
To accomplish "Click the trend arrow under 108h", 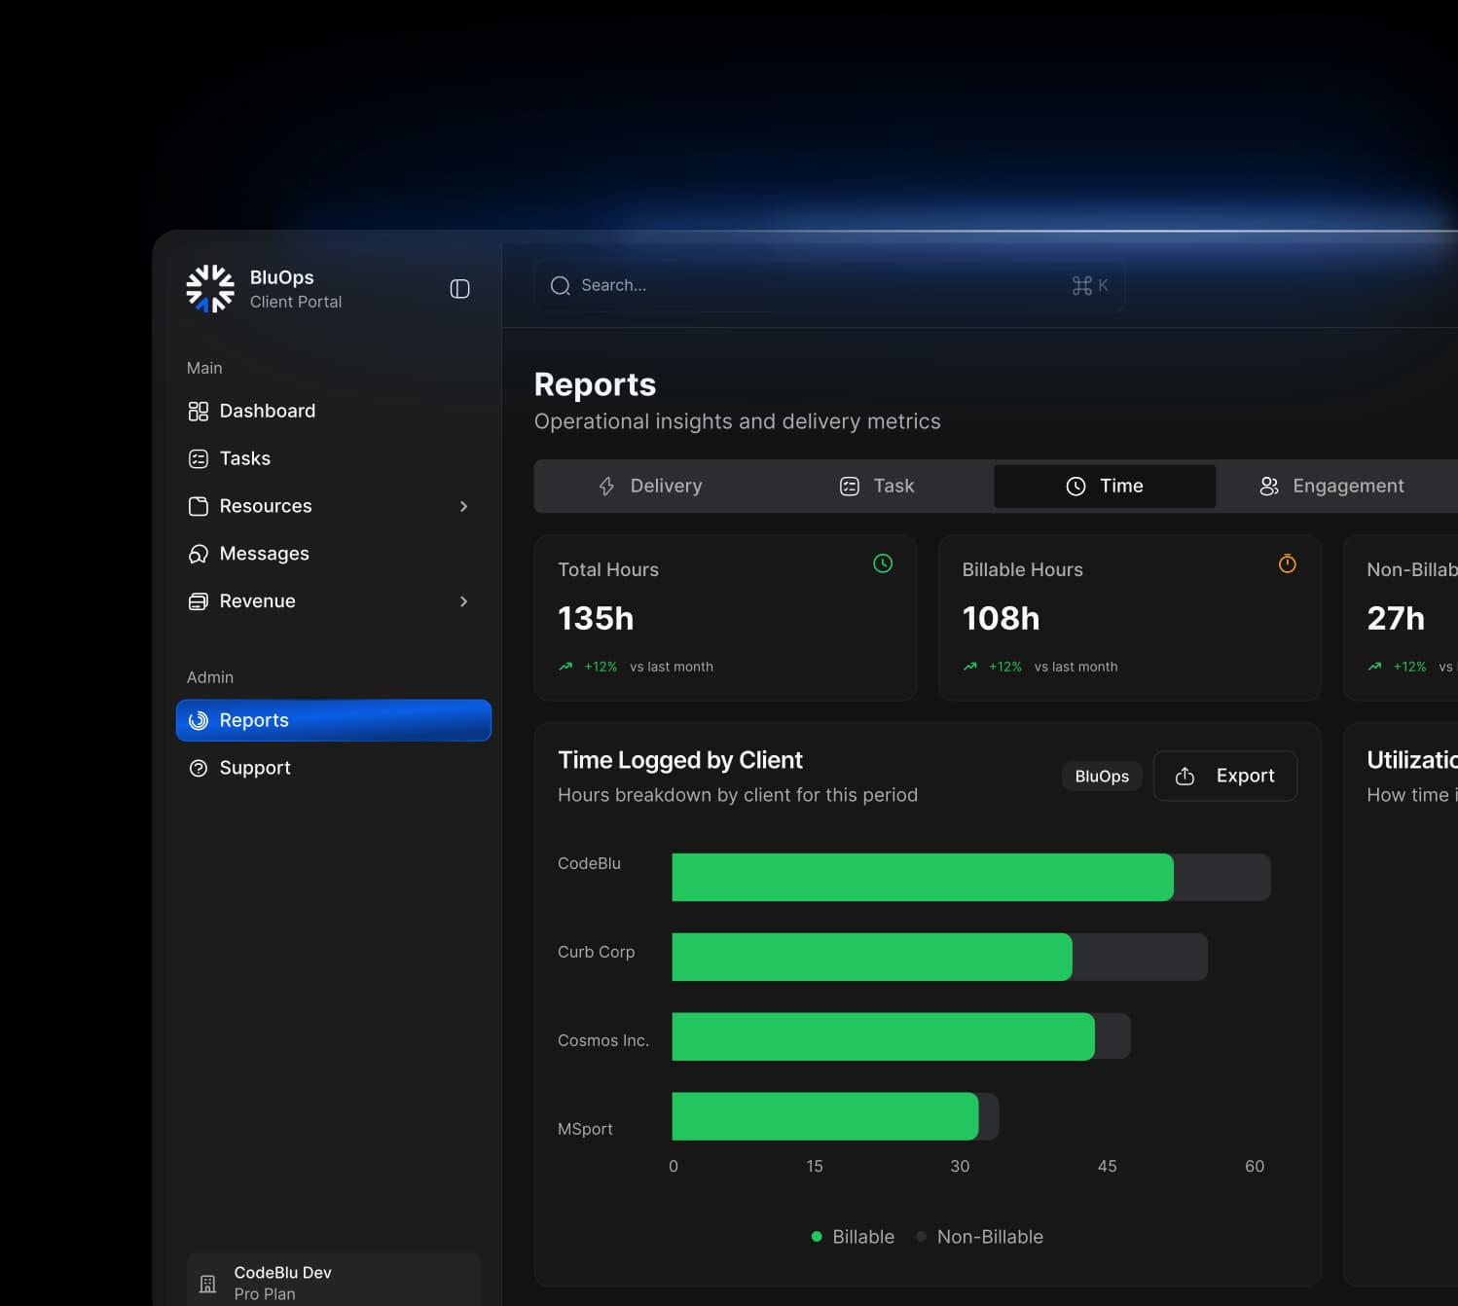I will (x=970, y=667).
